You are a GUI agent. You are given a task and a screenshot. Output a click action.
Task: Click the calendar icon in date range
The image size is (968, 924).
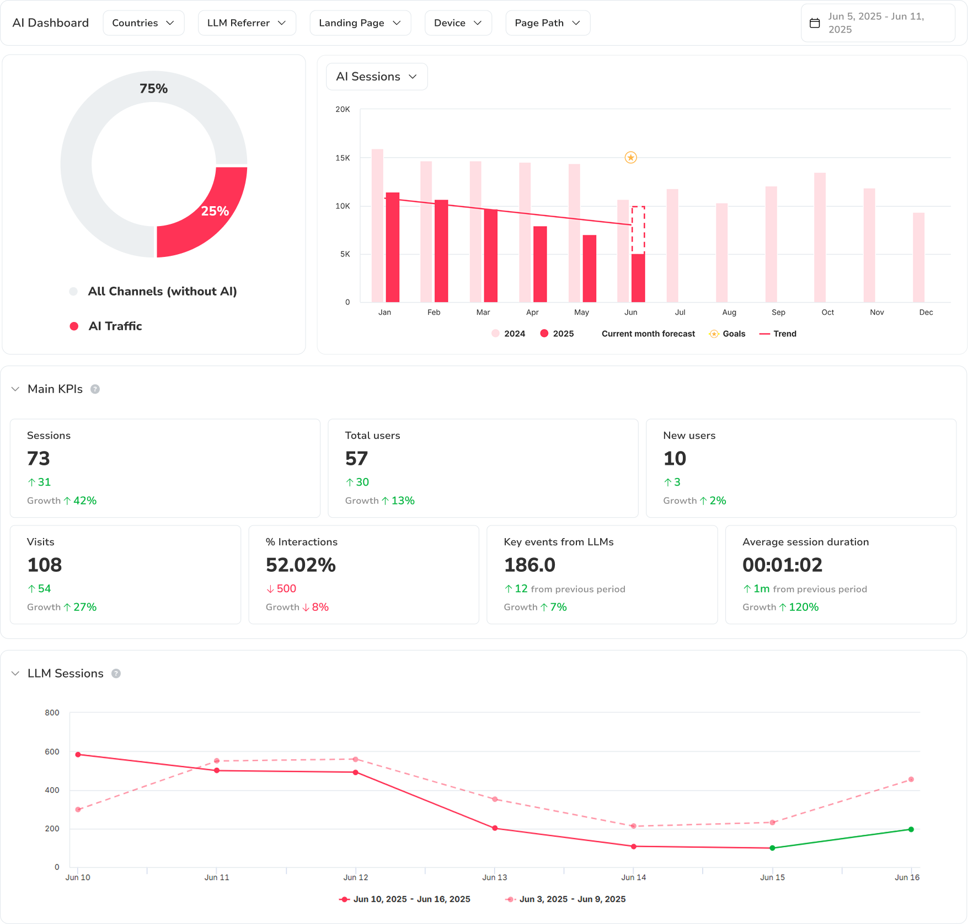coord(814,23)
